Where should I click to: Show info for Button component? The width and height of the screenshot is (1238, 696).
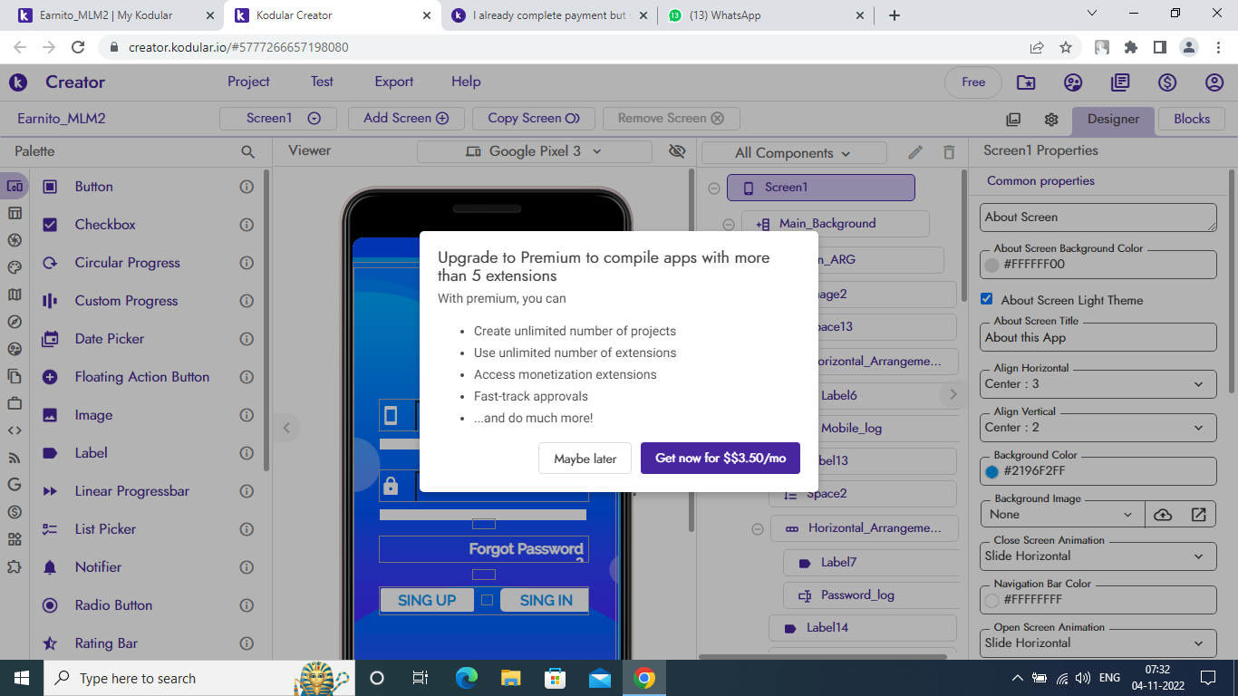(x=247, y=187)
